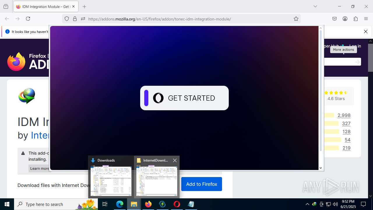The width and height of the screenshot is (373, 210).
Task: Go back to previous page
Action: pos(7,19)
